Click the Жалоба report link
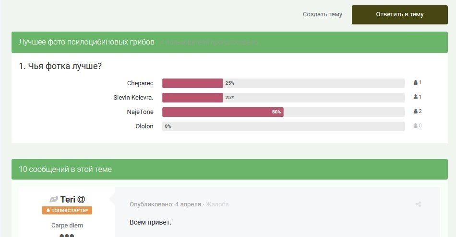The width and height of the screenshot is (456, 237). click(x=217, y=204)
